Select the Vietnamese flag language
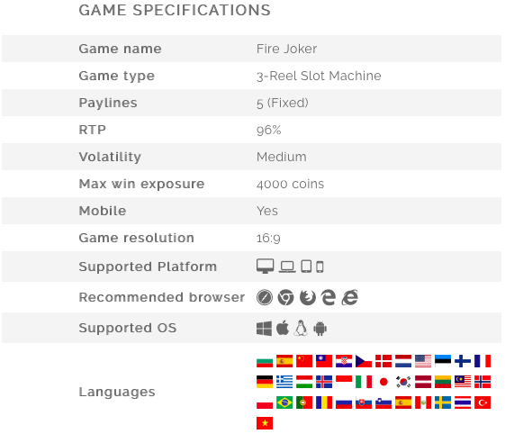Image resolution: width=505 pixels, height=434 pixels. tap(265, 423)
